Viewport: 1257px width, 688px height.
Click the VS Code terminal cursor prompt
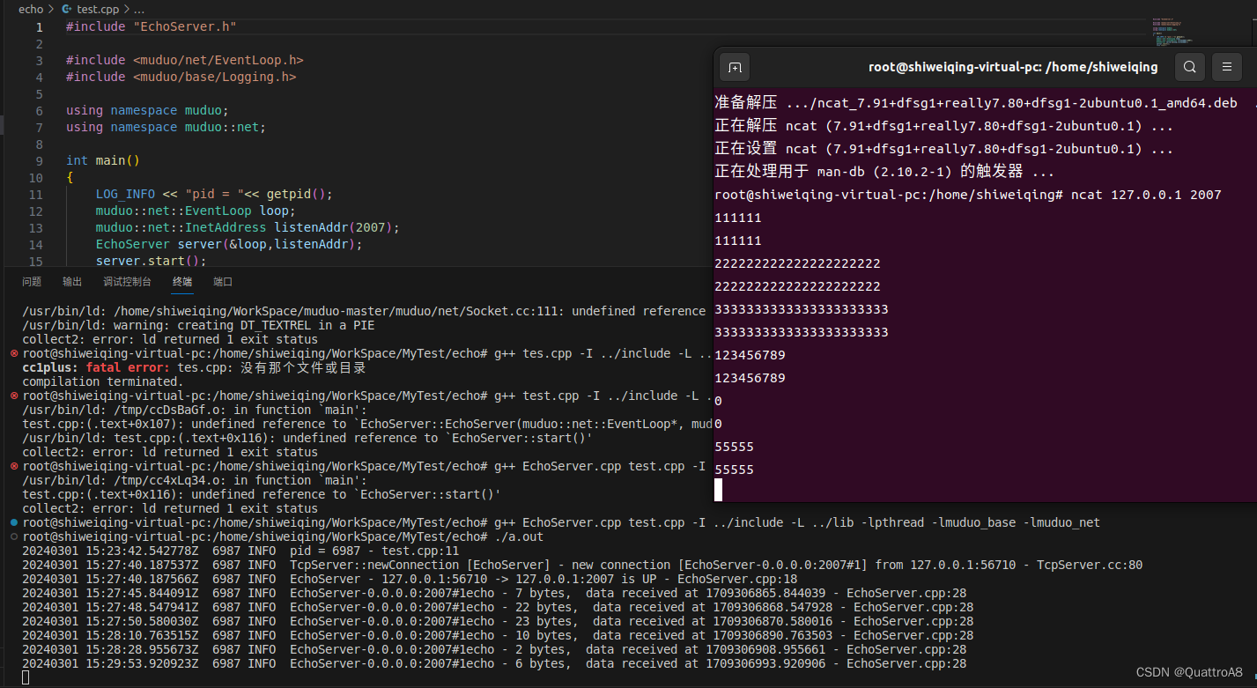pyautogui.click(x=26, y=677)
